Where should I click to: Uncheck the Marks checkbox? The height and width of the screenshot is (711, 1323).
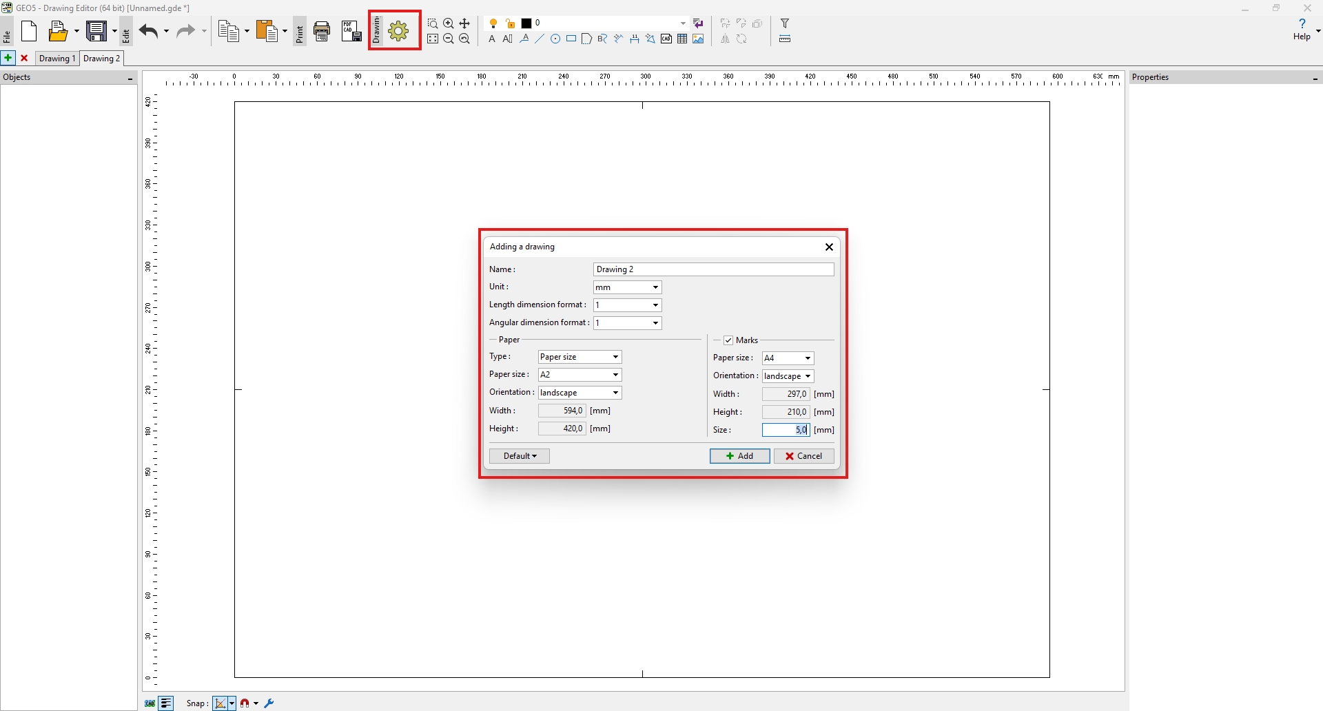[728, 340]
